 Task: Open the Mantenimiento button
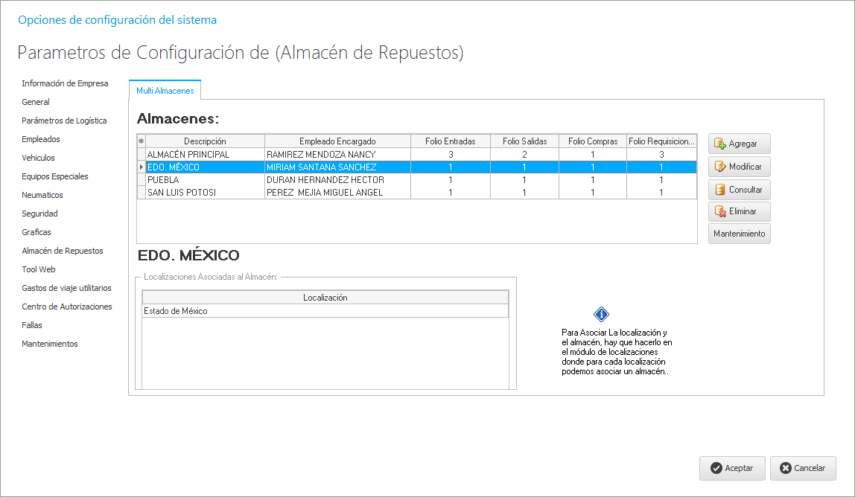[739, 234]
